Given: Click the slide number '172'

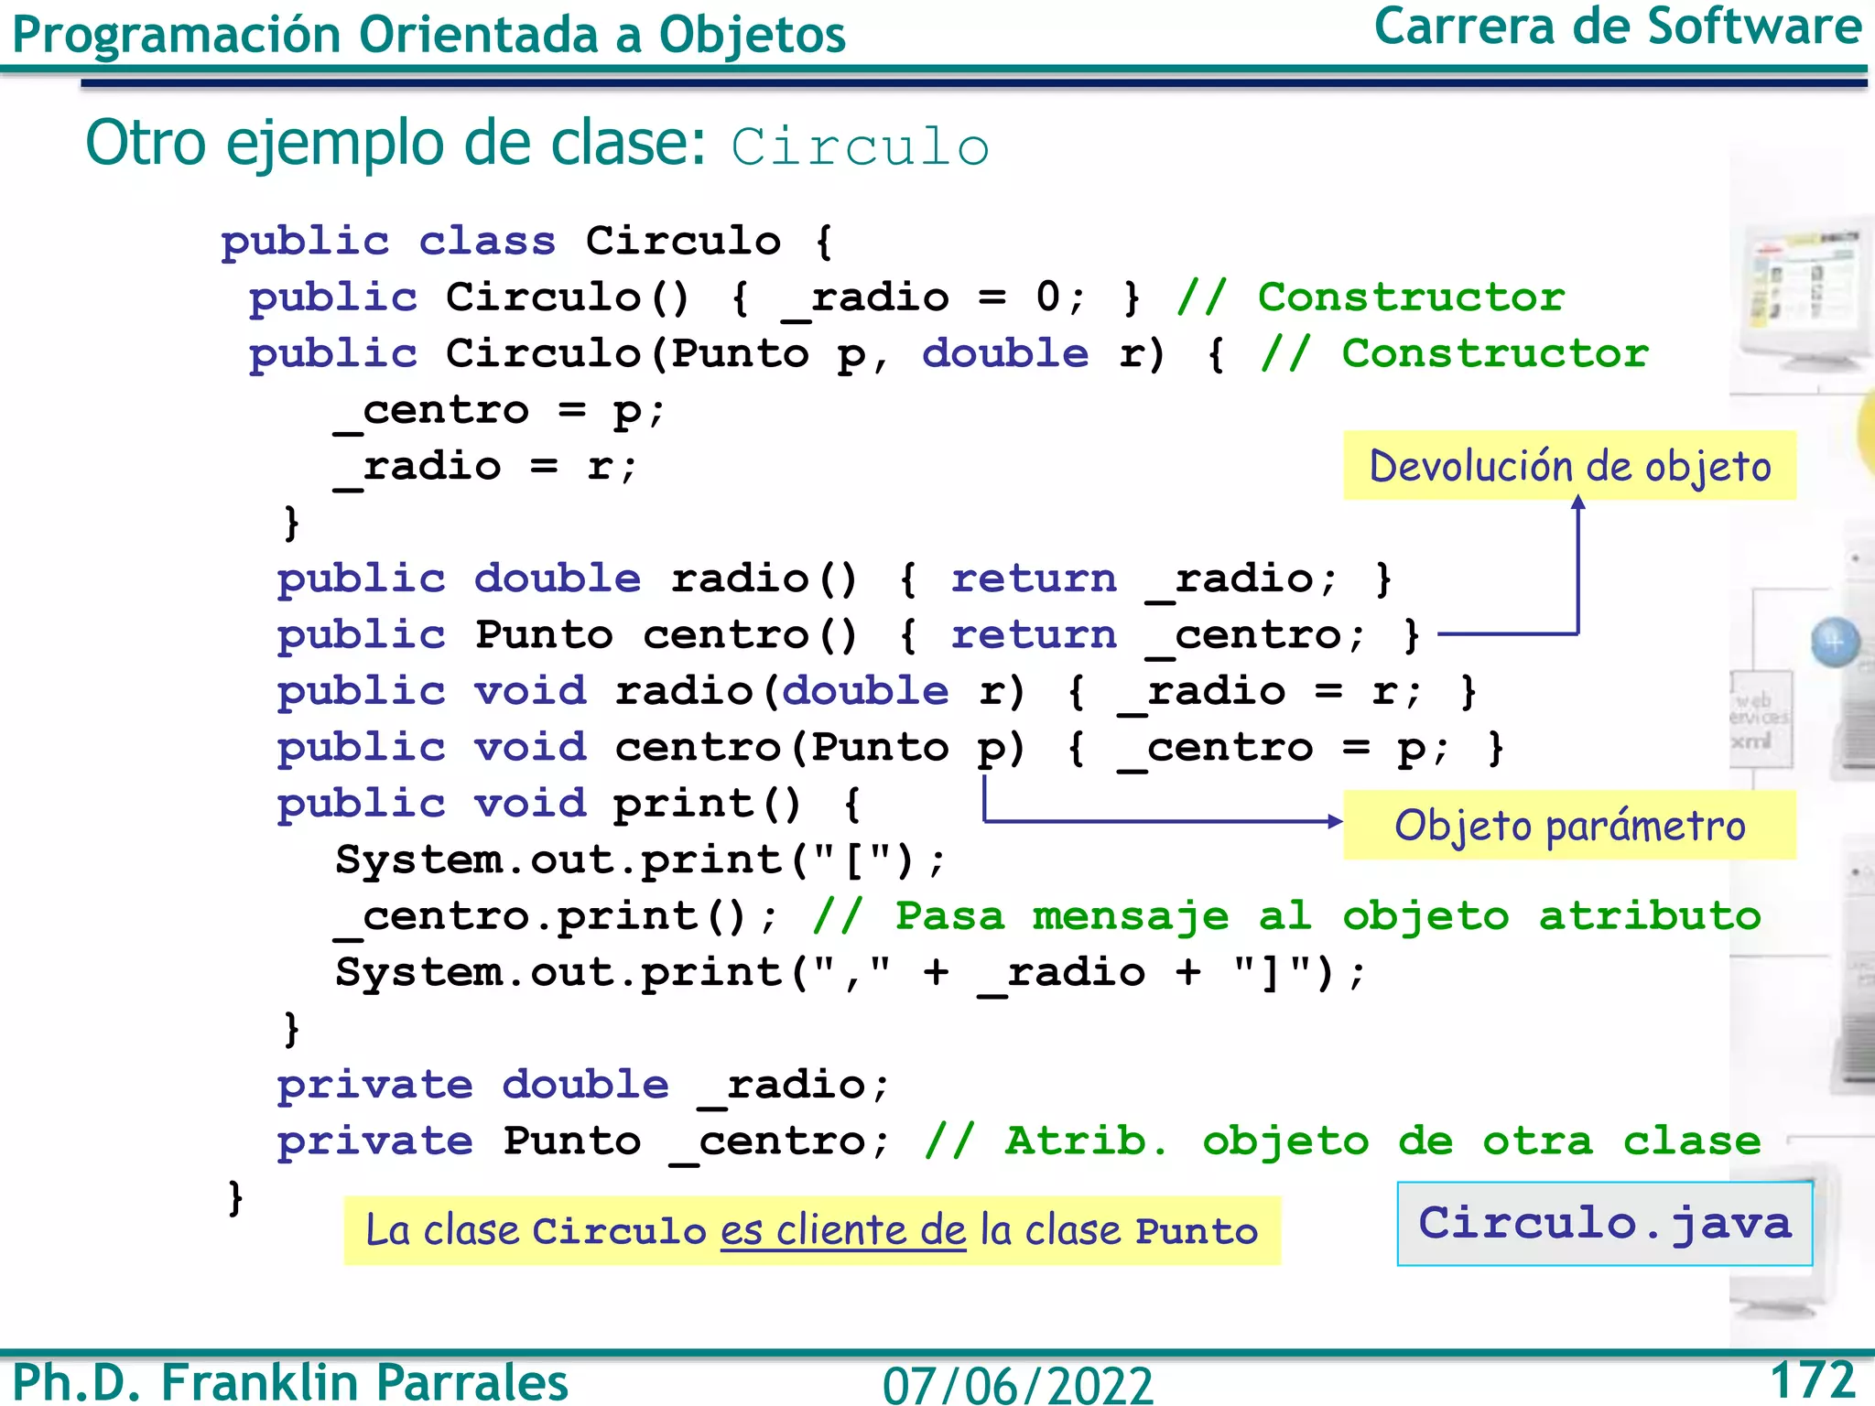Looking at the screenshot, I should [1813, 1379].
